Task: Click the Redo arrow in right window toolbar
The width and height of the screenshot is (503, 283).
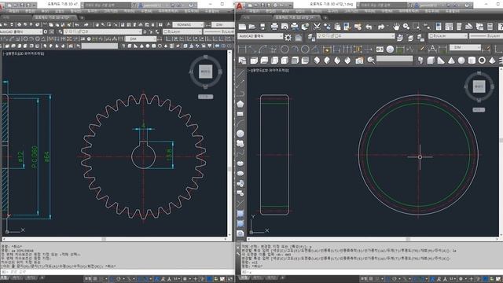Action: (380, 27)
